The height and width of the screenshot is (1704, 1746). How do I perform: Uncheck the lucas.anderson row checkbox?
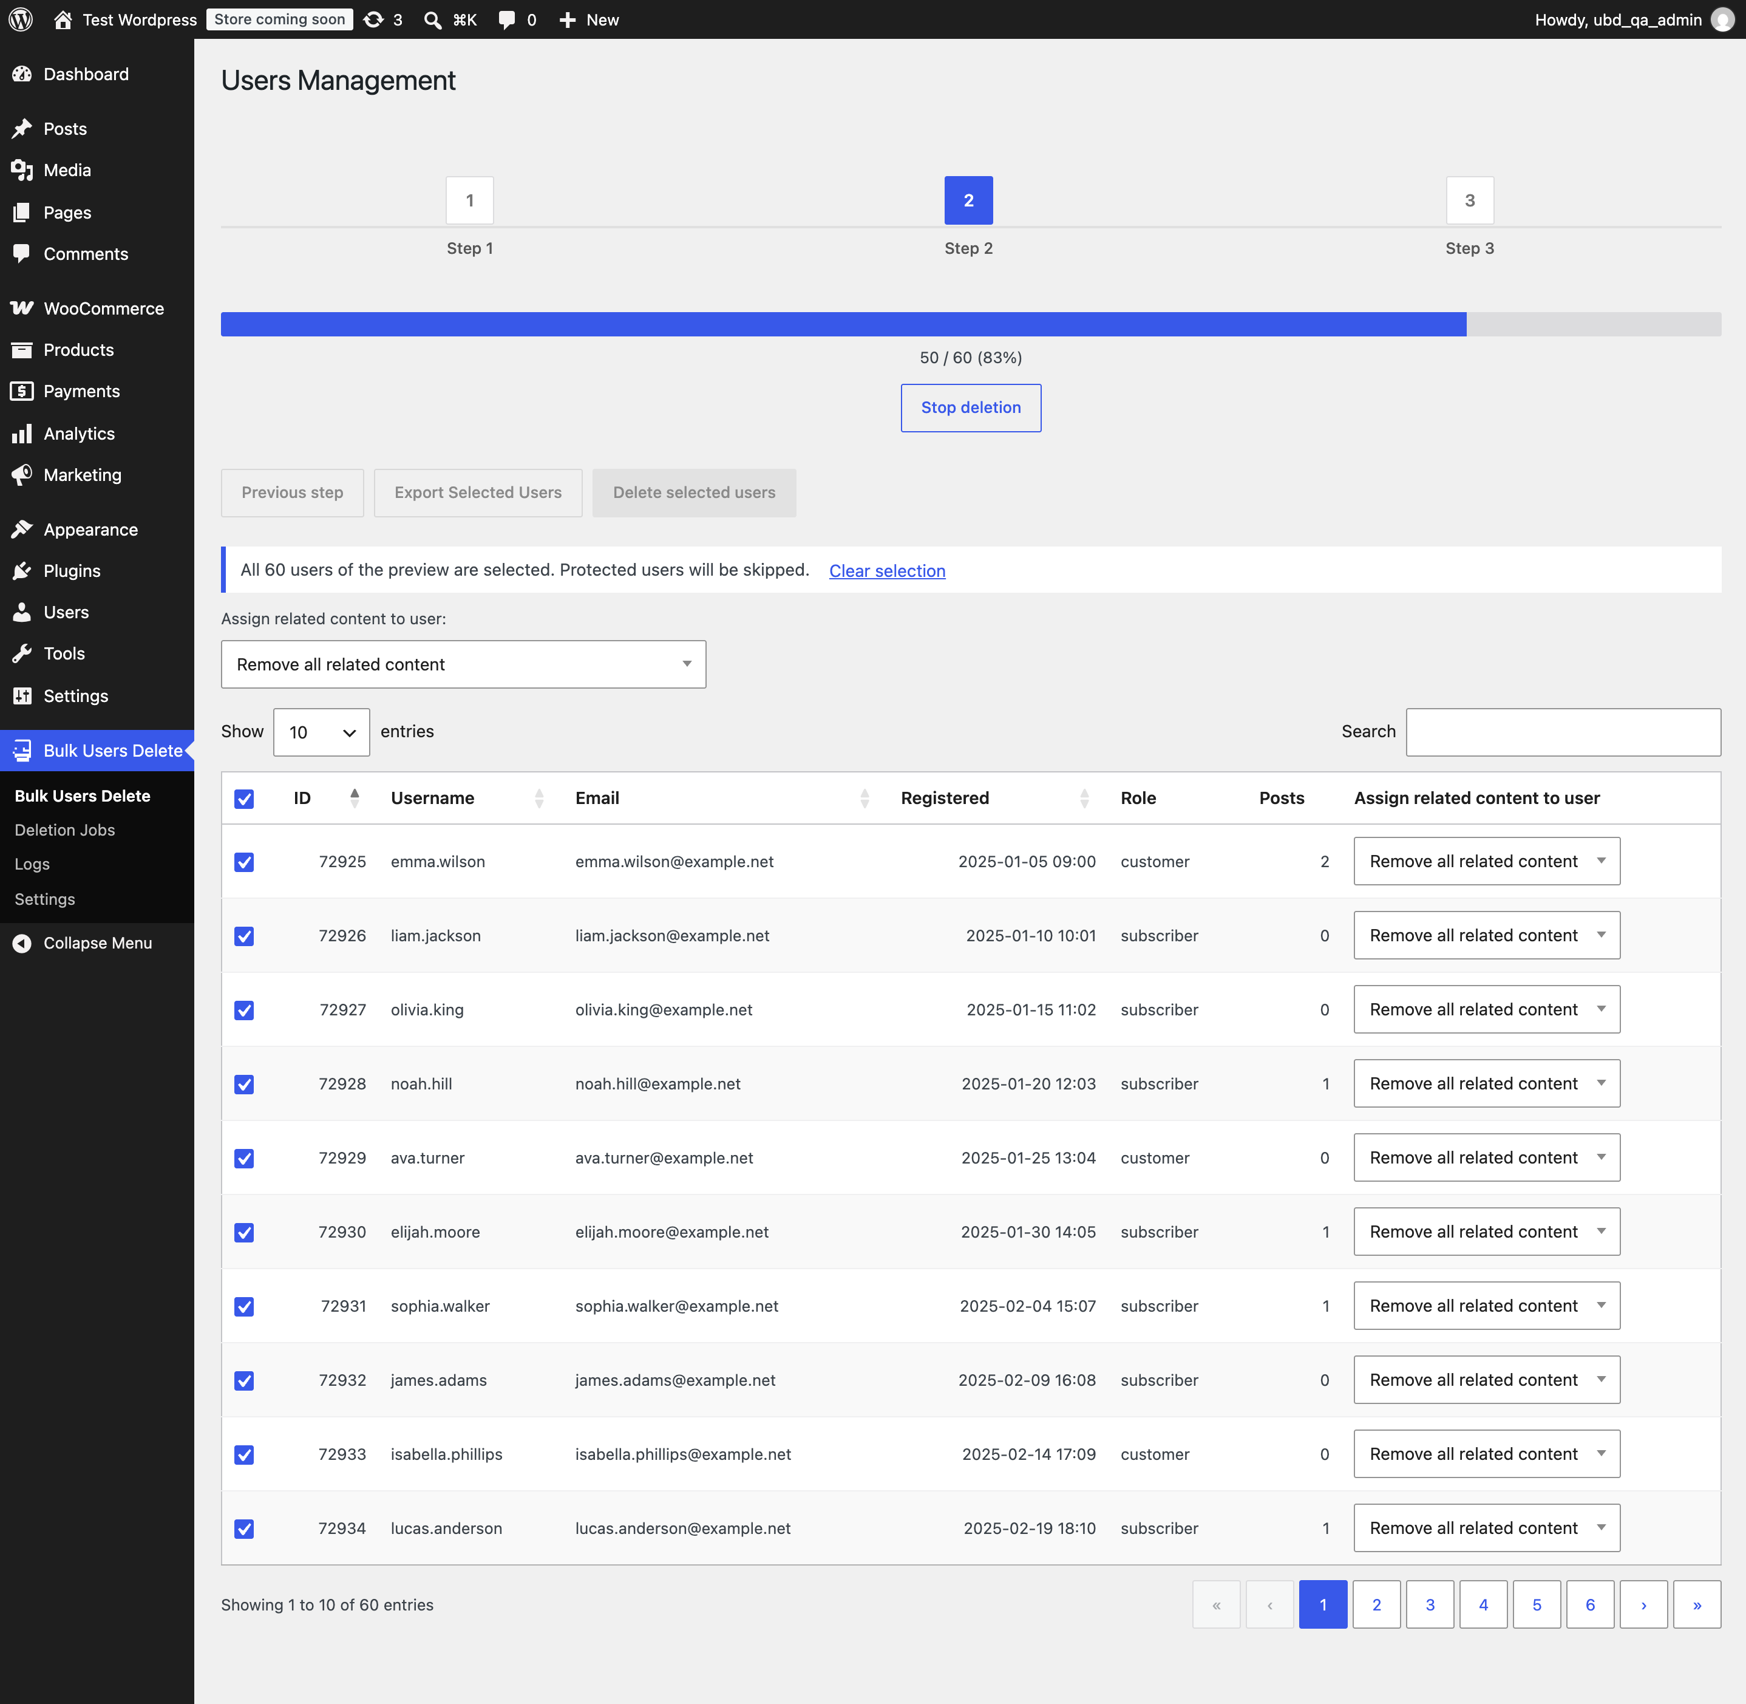(x=244, y=1528)
